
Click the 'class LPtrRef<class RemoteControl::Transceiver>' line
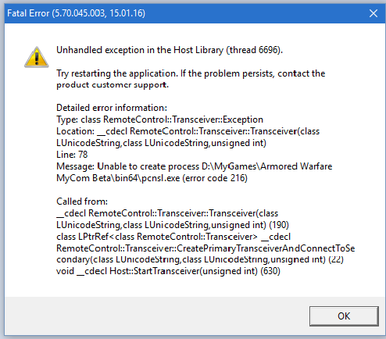[x=173, y=237]
